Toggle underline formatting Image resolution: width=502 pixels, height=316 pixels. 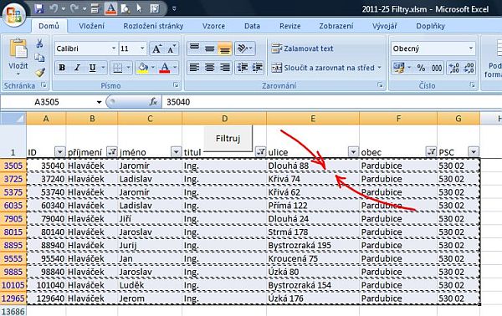point(93,68)
